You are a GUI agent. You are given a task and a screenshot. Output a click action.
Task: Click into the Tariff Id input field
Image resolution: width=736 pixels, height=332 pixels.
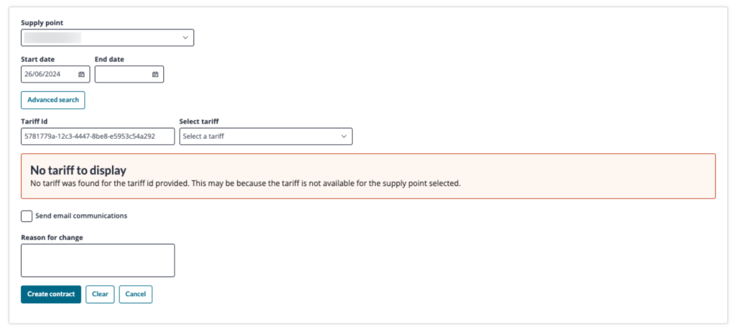[98, 137]
